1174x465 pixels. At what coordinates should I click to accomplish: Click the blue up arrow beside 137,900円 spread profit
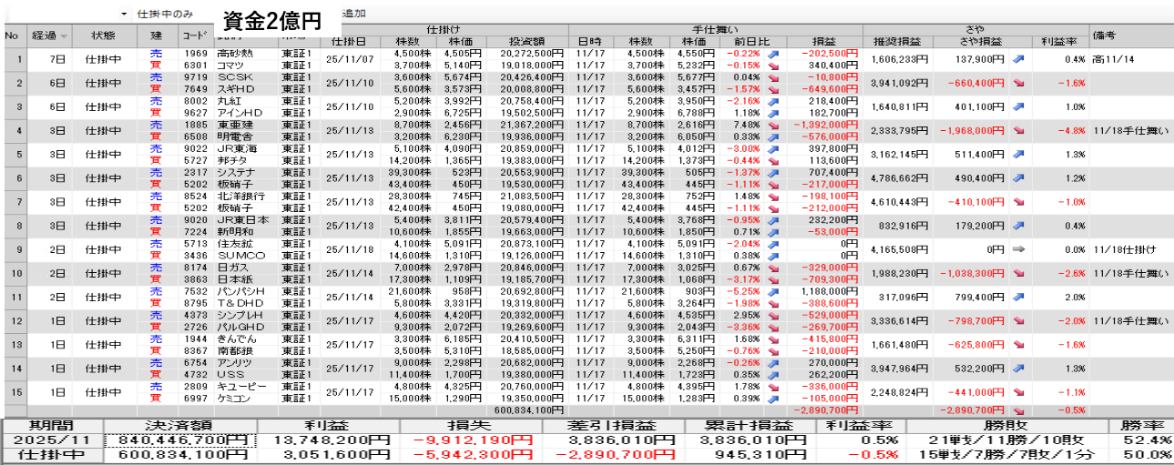coord(1017,59)
